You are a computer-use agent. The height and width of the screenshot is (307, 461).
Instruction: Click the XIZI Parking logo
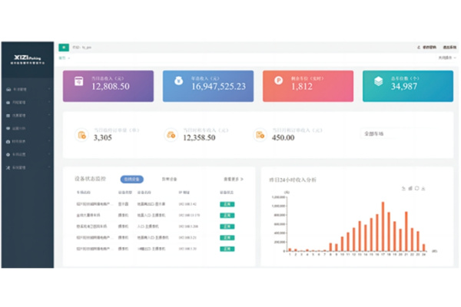point(27,57)
